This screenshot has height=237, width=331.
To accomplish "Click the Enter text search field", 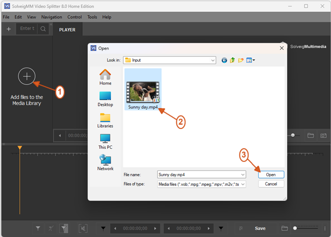I will [x=27, y=29].
